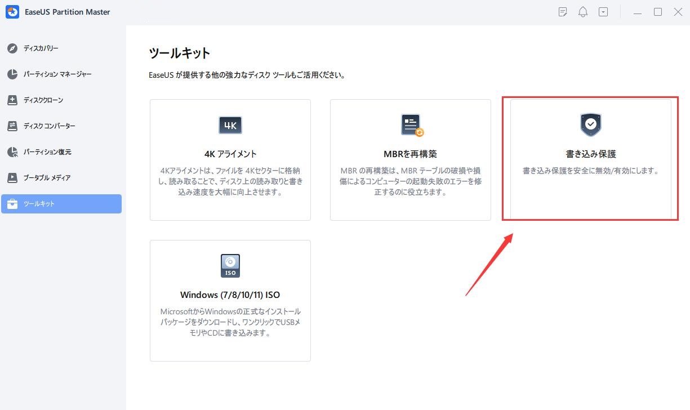Maximize the EaseUS window
Image resolution: width=690 pixels, height=410 pixels.
click(657, 12)
